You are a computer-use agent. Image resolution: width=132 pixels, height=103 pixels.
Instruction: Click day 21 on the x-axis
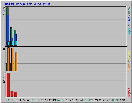85,100
